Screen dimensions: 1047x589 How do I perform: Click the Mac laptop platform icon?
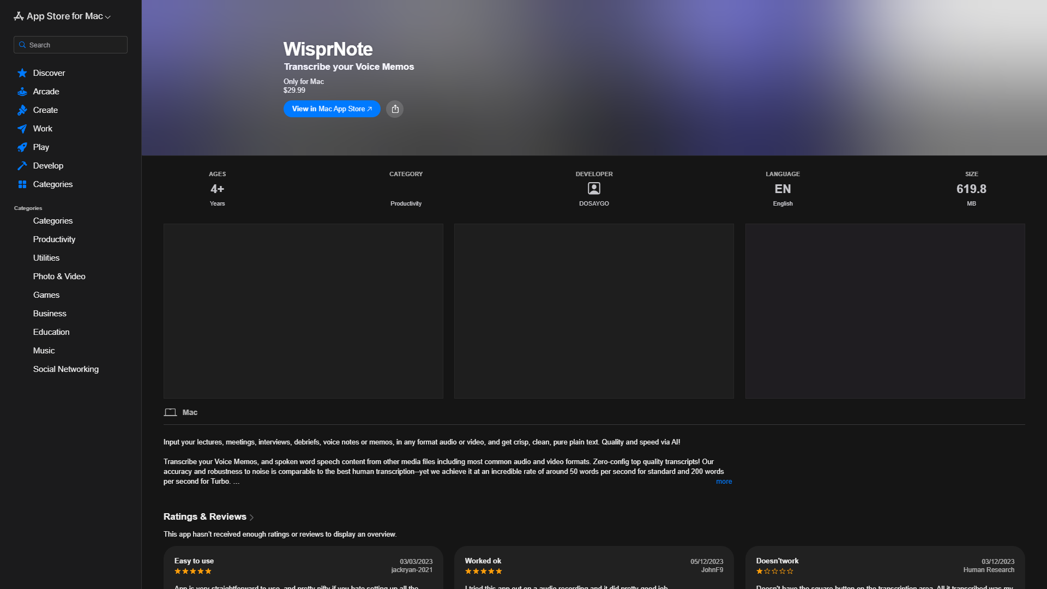click(170, 412)
